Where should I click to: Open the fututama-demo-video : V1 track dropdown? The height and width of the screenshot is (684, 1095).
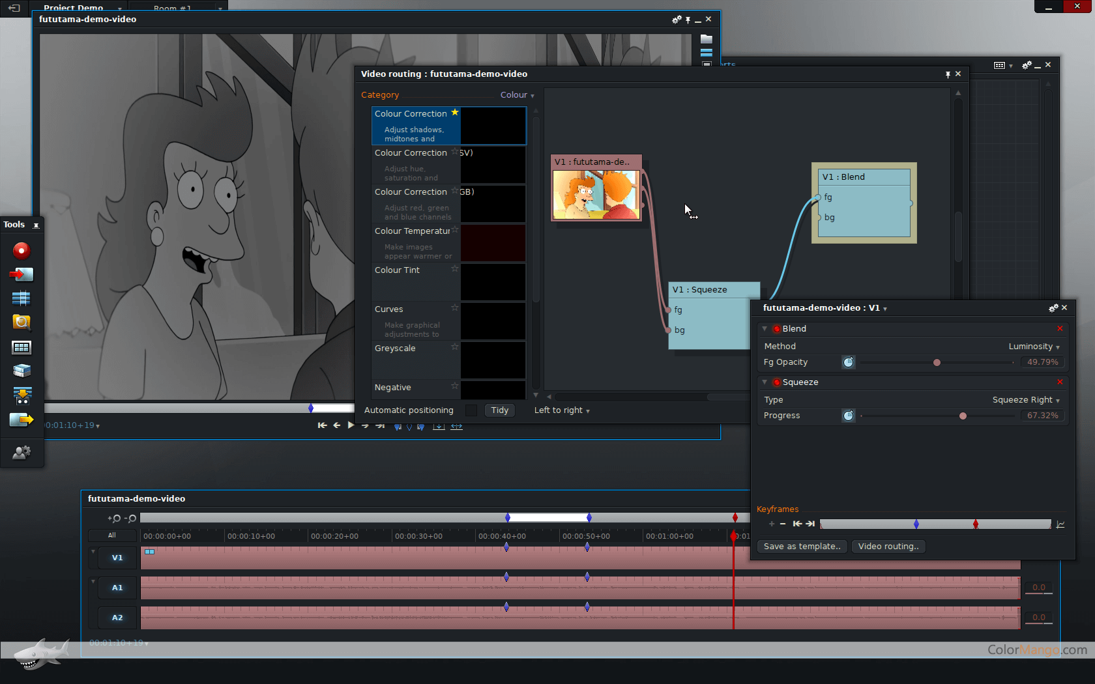tap(885, 309)
